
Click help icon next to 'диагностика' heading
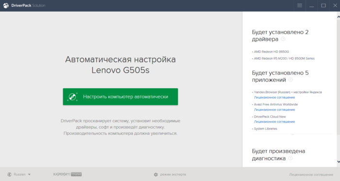290,158
